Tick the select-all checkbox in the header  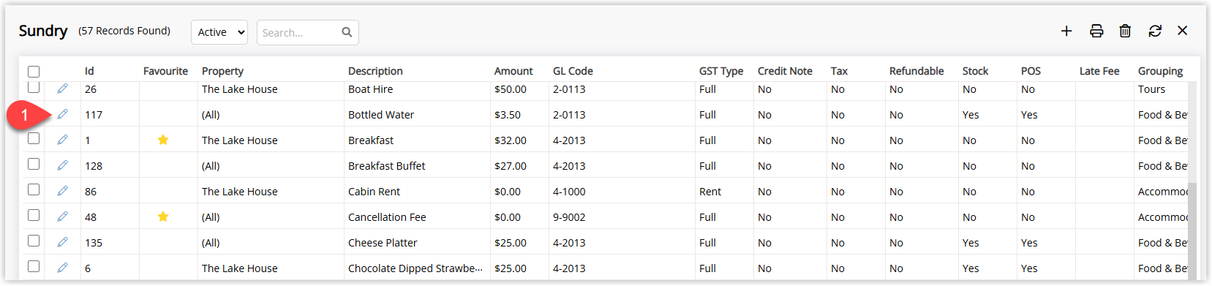click(x=34, y=72)
